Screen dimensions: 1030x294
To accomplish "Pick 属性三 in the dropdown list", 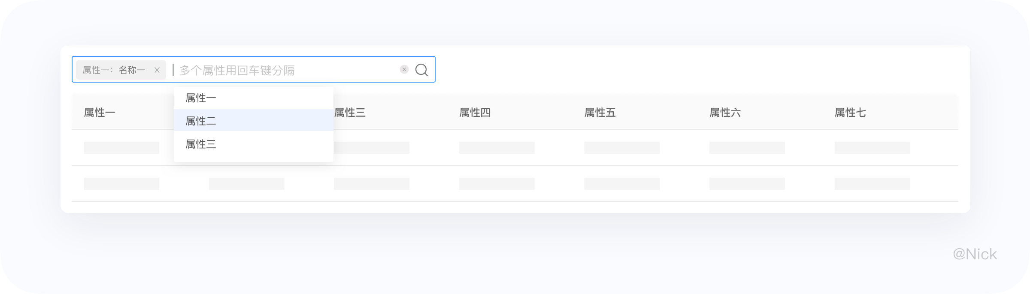I will (254, 144).
